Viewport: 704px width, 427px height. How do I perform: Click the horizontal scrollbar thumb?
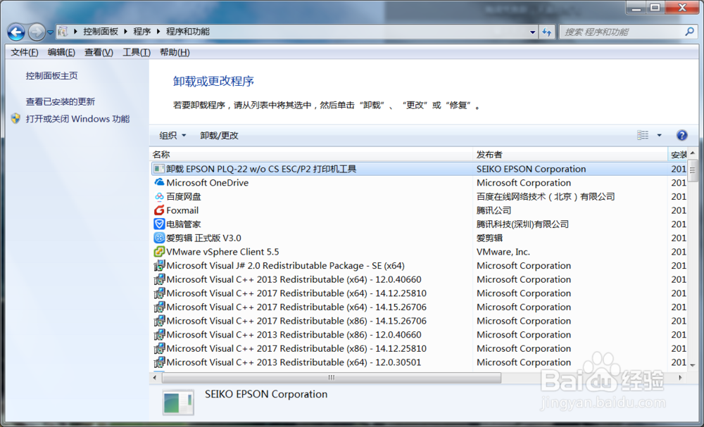tap(332, 378)
